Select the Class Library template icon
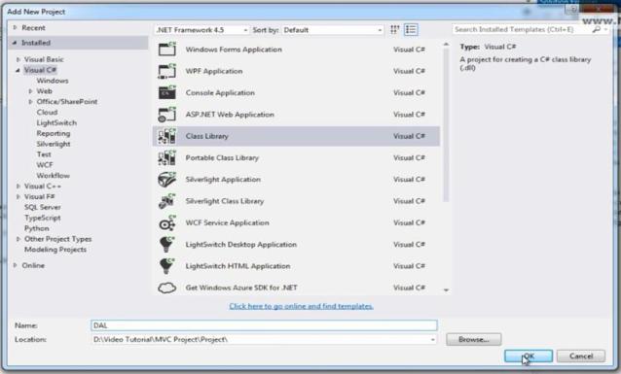This screenshot has height=374, width=621. [x=167, y=136]
